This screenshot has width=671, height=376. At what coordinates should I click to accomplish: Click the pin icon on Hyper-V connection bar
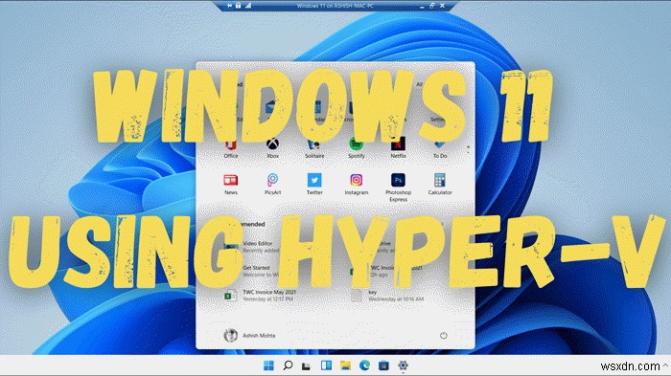click(x=229, y=6)
